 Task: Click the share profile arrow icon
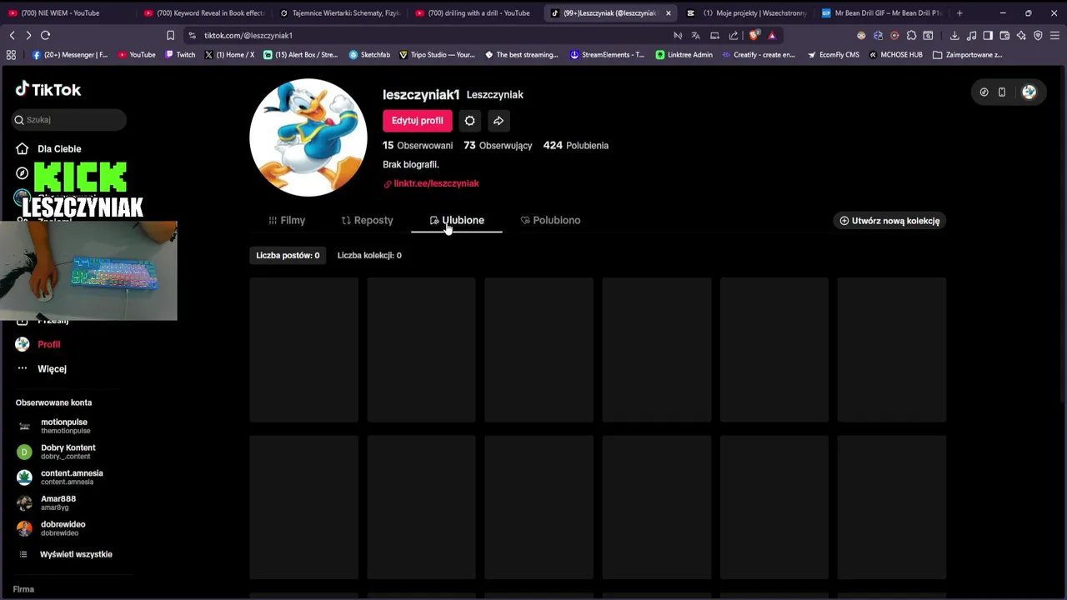(498, 121)
